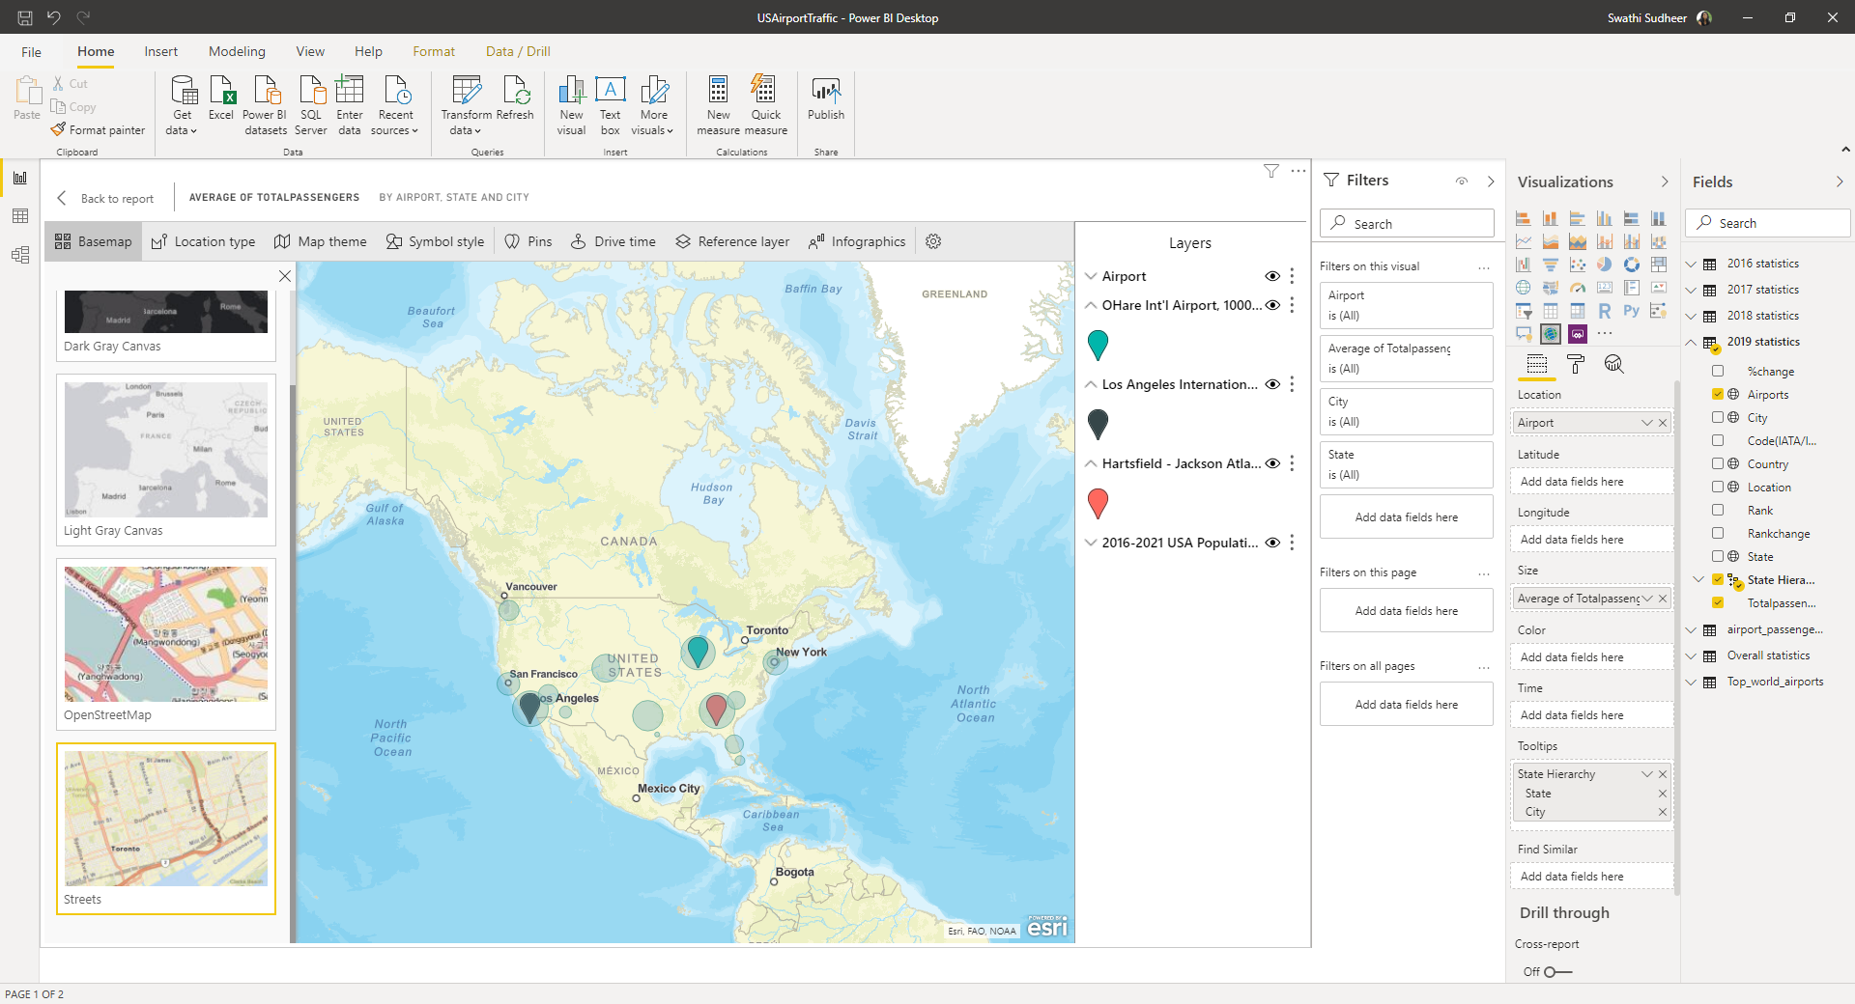This screenshot has width=1855, height=1004.
Task: Open the Airport field dropdown in Location
Action: 1647,423
